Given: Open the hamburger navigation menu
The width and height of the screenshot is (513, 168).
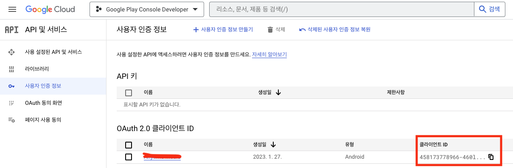Looking at the screenshot, I should click(x=12, y=9).
